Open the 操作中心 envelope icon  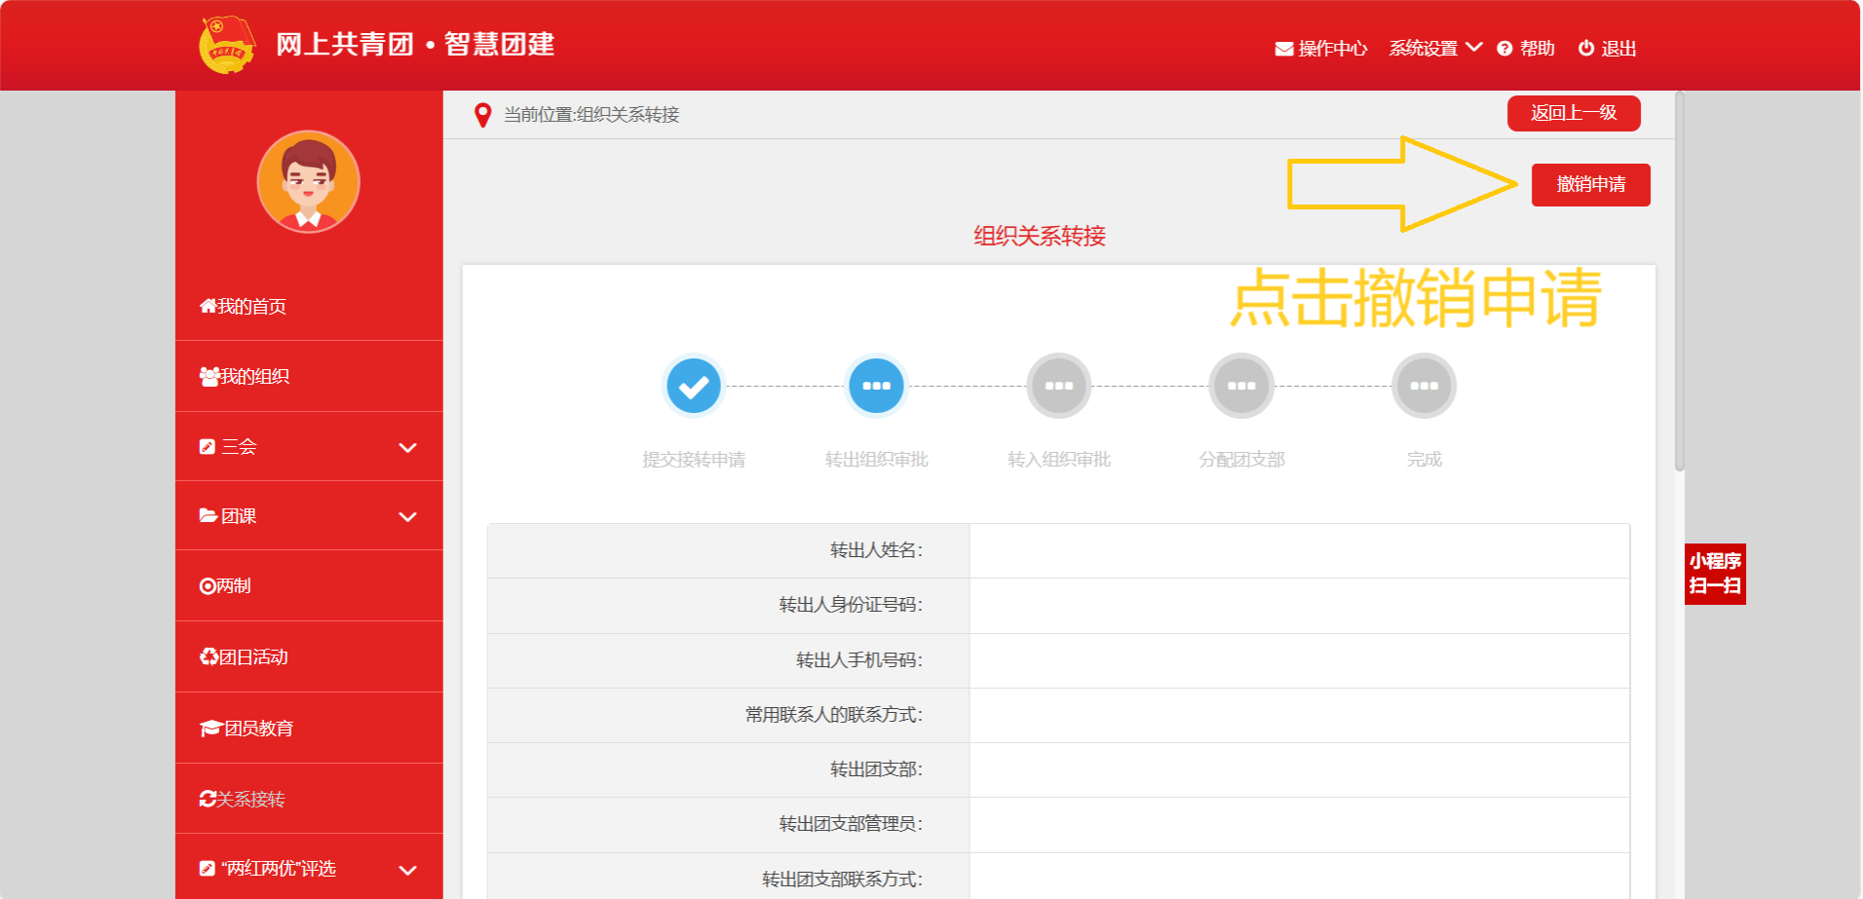(1284, 49)
